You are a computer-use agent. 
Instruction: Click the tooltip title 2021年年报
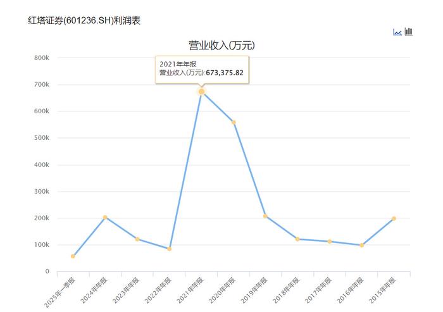pyautogui.click(x=178, y=64)
